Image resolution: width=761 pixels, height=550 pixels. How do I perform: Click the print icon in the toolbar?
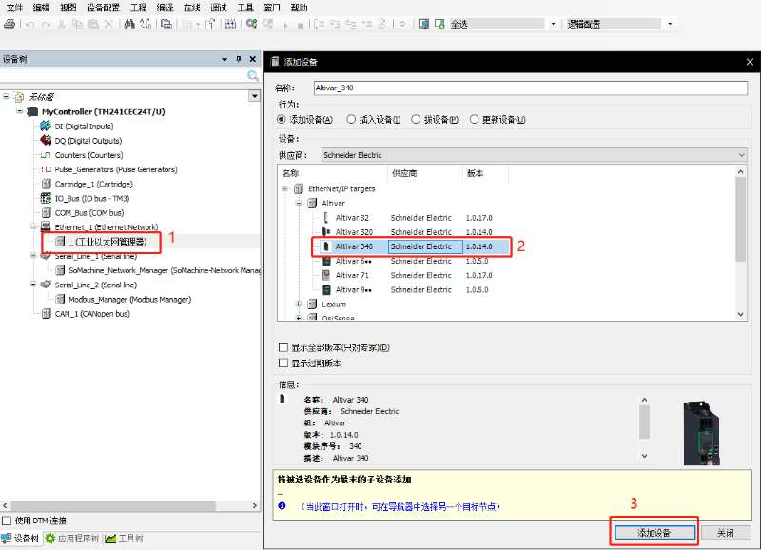point(9,24)
